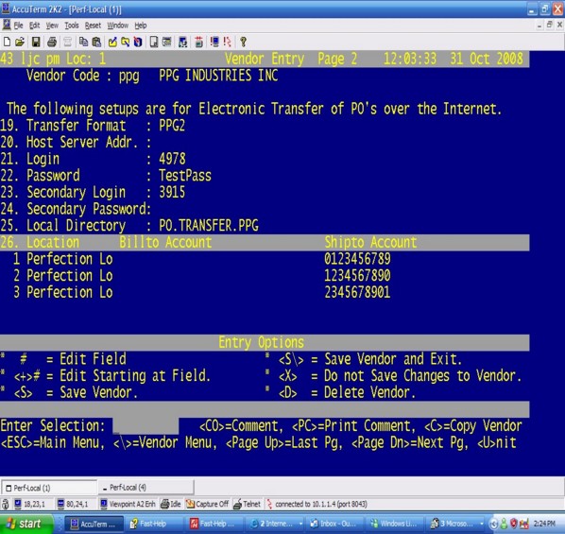Click shipto account 0123456789

357,259
